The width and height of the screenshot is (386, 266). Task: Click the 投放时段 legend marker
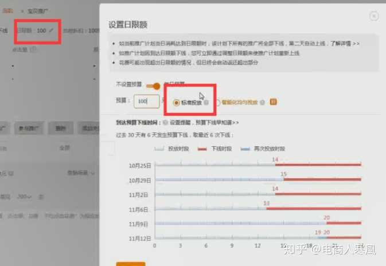click(159, 148)
